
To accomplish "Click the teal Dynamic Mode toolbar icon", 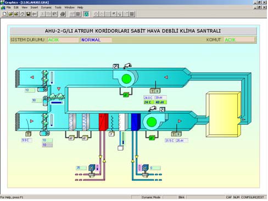I will pyautogui.click(x=86, y=14).
